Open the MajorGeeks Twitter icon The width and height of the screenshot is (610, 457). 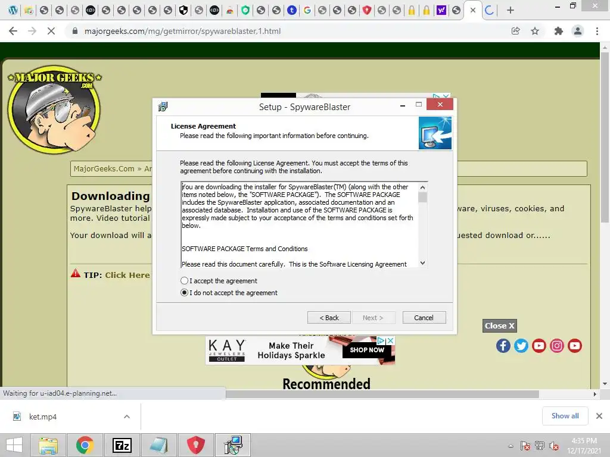click(521, 346)
